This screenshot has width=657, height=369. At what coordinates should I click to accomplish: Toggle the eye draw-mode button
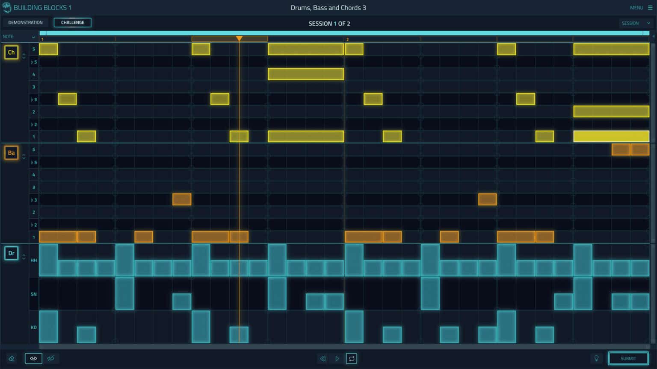(33, 358)
